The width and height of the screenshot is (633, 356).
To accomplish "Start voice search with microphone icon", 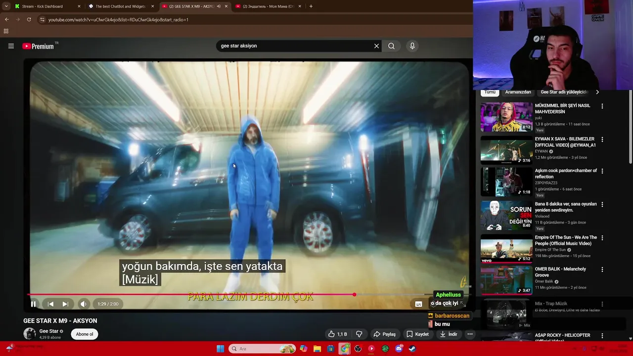I will coord(412,46).
